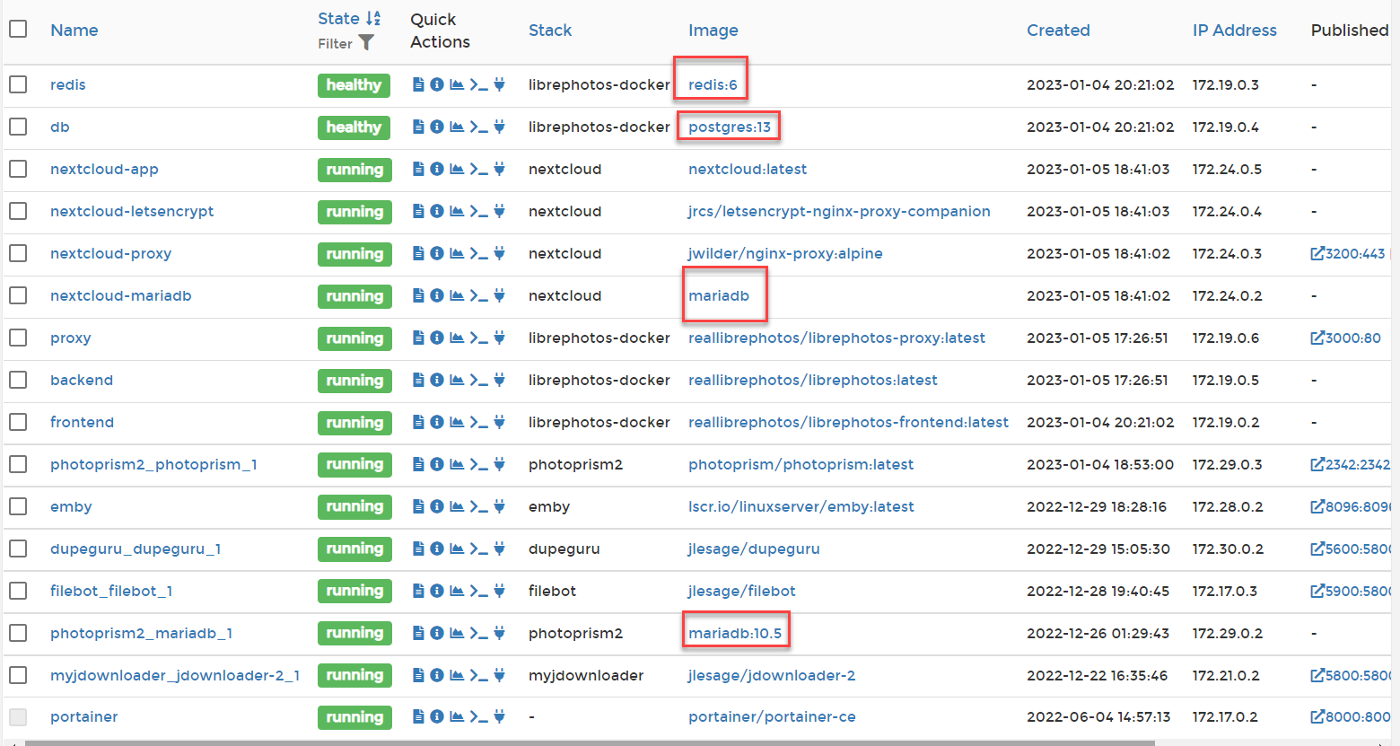Click the IP address 172.24.0.5
The image size is (1400, 746).
[x=1227, y=169]
